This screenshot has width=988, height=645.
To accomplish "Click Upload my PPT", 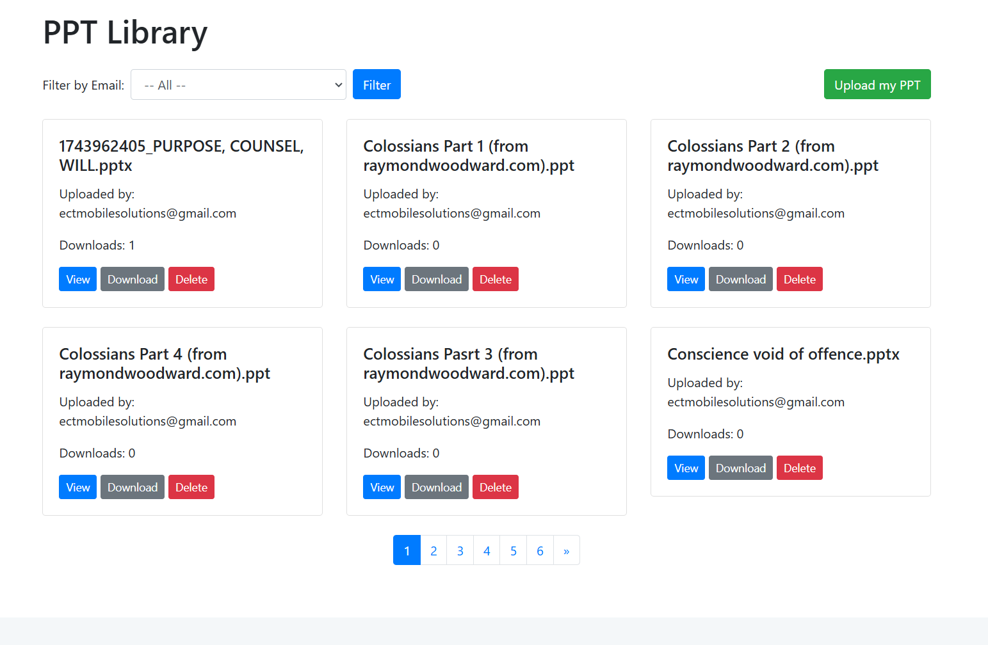I will click(877, 84).
